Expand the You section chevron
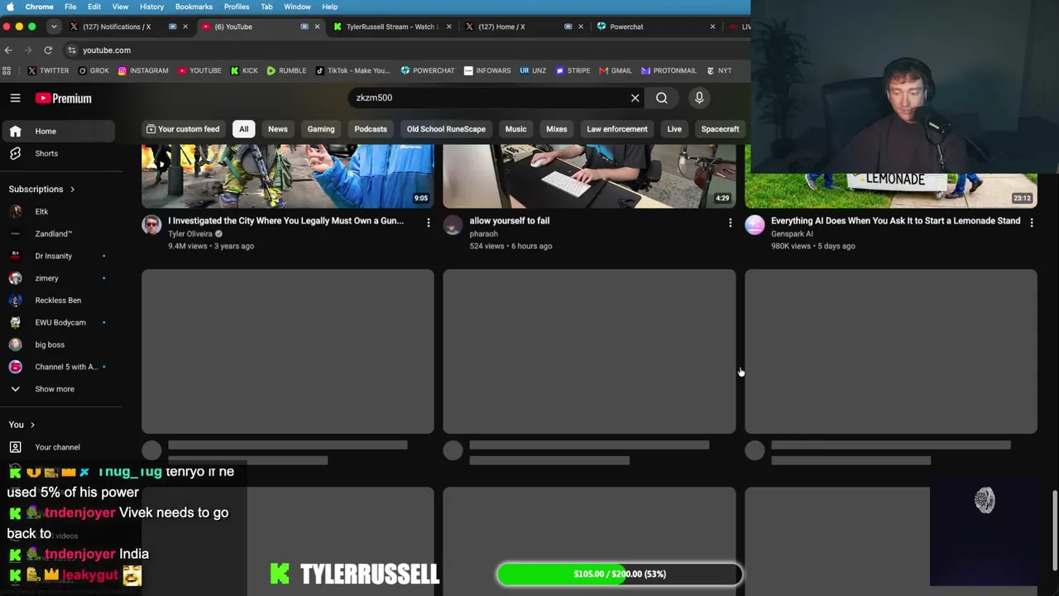 (32, 425)
